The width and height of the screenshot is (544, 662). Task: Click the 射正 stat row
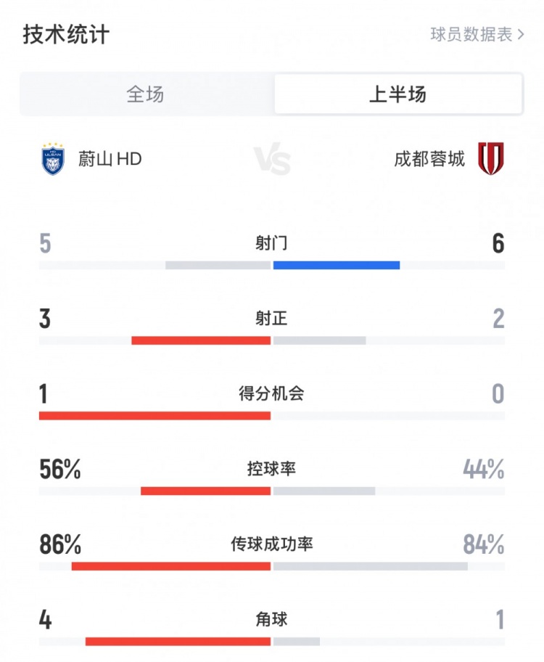click(272, 318)
